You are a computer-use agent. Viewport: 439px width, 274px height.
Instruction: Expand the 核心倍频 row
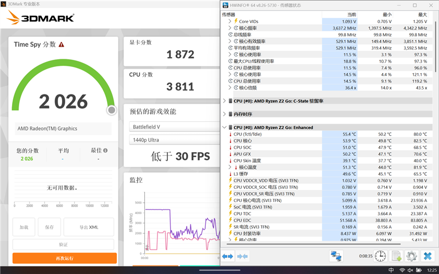230,87
